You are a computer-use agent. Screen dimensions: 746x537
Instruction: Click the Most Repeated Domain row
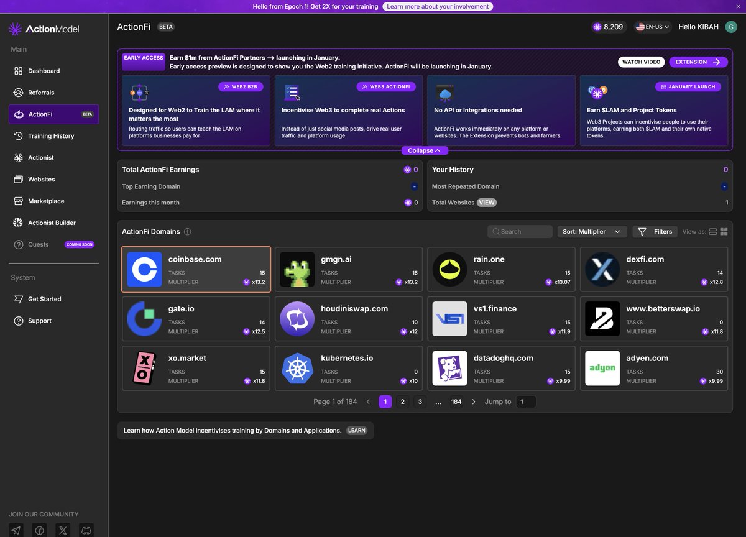point(580,186)
